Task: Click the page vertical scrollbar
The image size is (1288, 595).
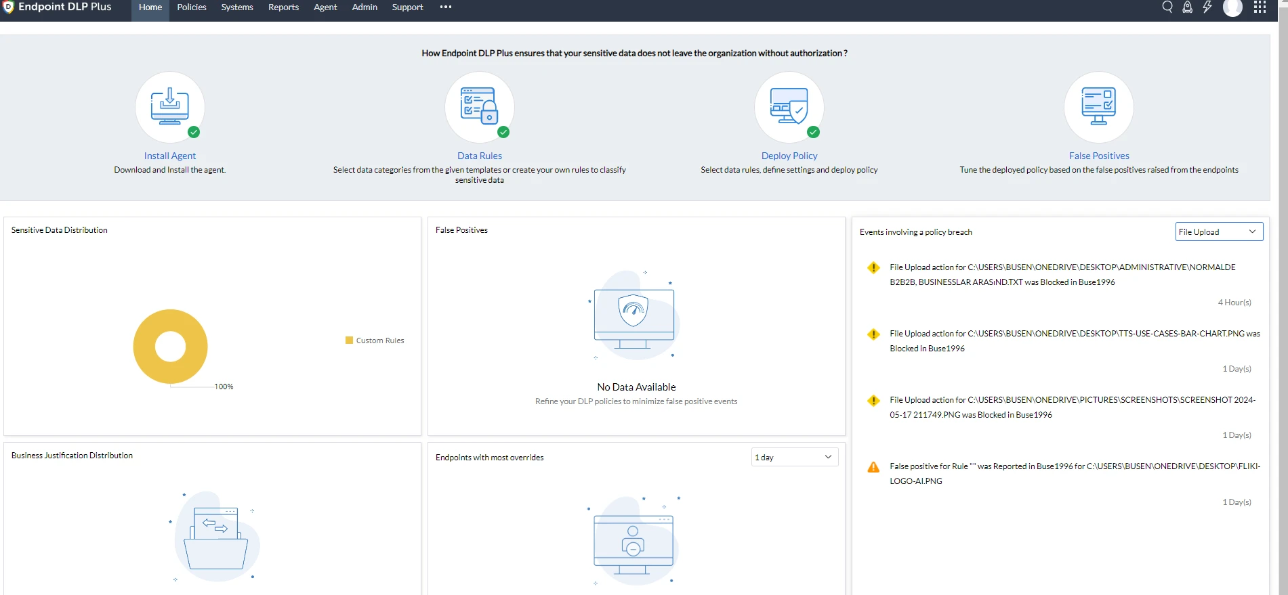Action: [x=1283, y=298]
